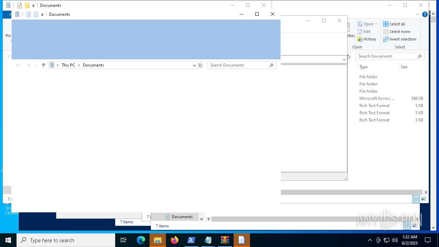
Task: Click Properties icon in front window quick access toolbar
Action: [28, 14]
